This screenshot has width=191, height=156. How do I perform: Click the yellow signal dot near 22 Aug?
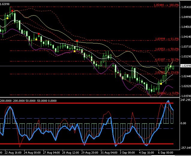coord(7,18)
